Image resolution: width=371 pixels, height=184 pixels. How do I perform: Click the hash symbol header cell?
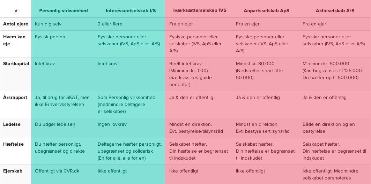16,11
